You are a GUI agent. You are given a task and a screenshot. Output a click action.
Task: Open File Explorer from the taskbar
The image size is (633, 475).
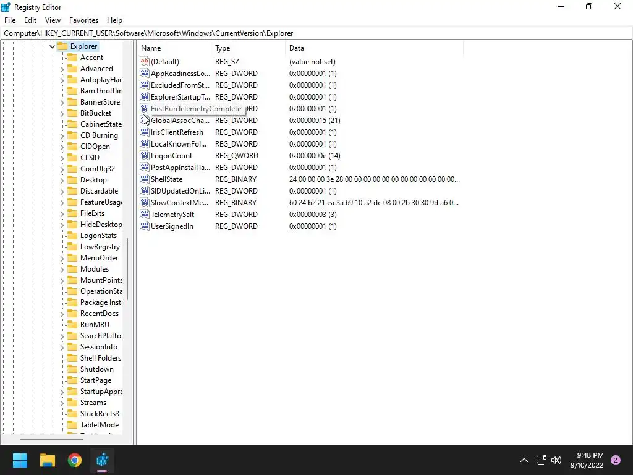[47, 460]
